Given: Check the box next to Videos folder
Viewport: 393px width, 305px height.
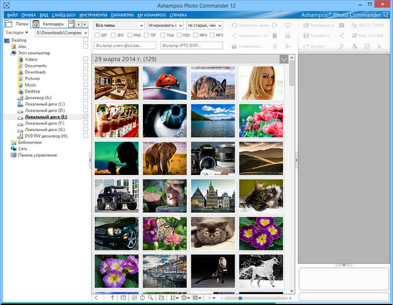Looking at the screenshot, I should tap(86, 59).
